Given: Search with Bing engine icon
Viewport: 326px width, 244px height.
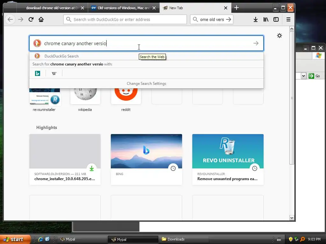Looking at the screenshot, I should coord(38,73).
